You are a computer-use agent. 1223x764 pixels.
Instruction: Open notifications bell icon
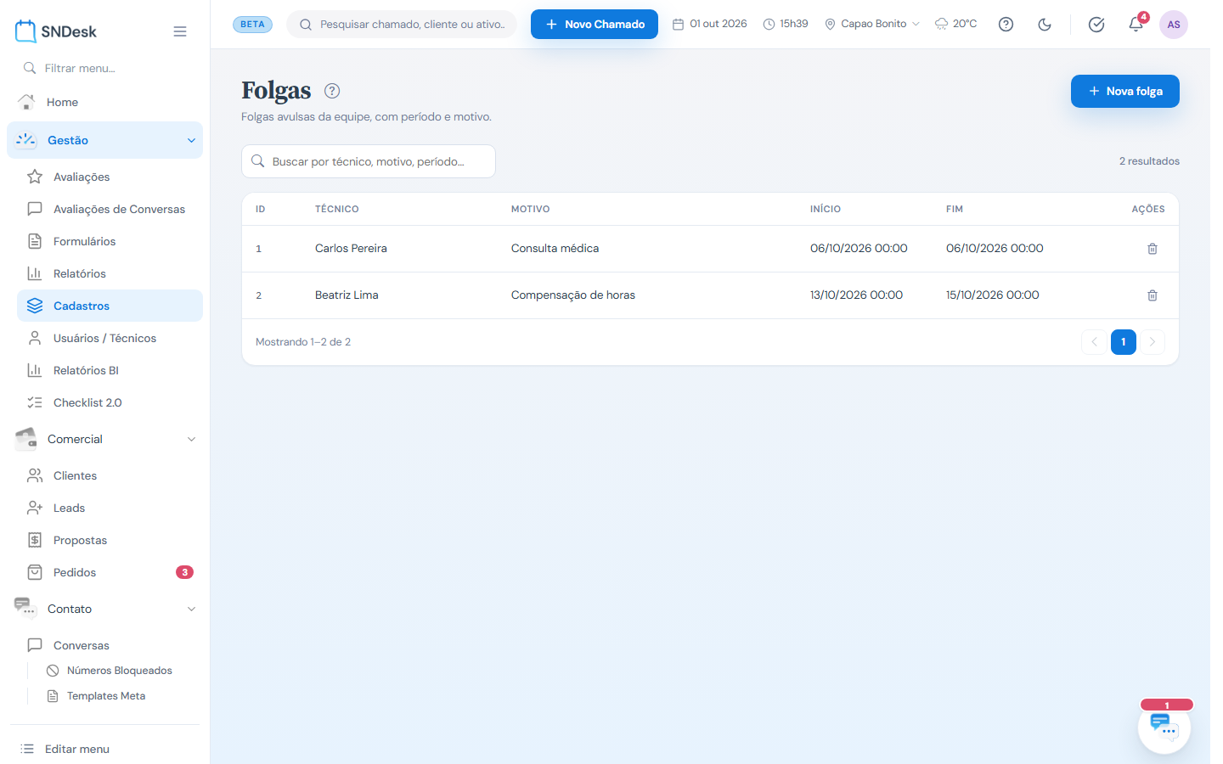(x=1136, y=24)
